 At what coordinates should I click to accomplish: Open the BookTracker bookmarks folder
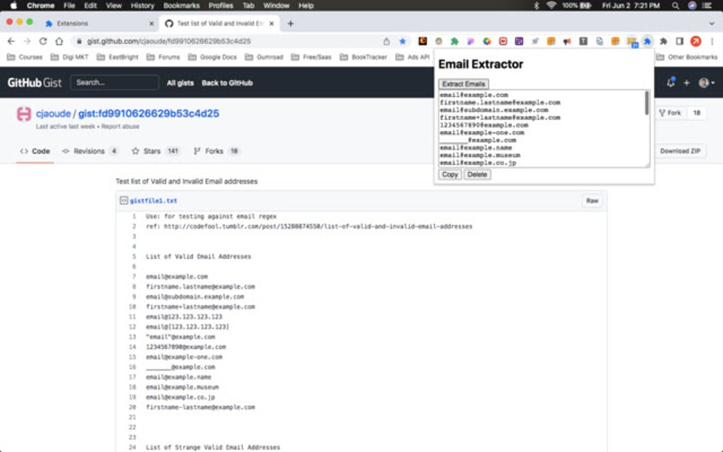coord(364,57)
